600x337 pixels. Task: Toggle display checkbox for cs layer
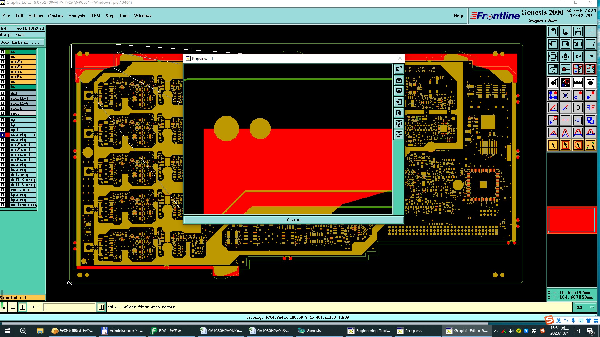(2, 57)
